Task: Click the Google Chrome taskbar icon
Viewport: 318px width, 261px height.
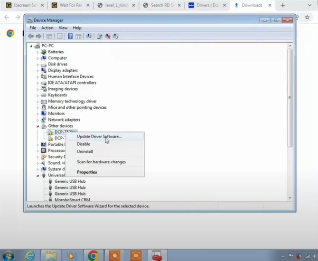Action: 93,255
